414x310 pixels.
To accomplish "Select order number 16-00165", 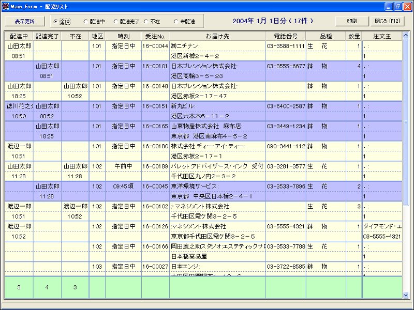I will click(x=155, y=126).
